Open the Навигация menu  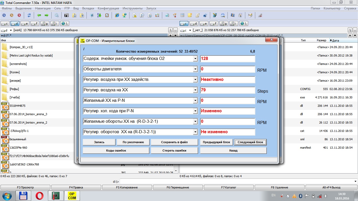click(x=43, y=8)
